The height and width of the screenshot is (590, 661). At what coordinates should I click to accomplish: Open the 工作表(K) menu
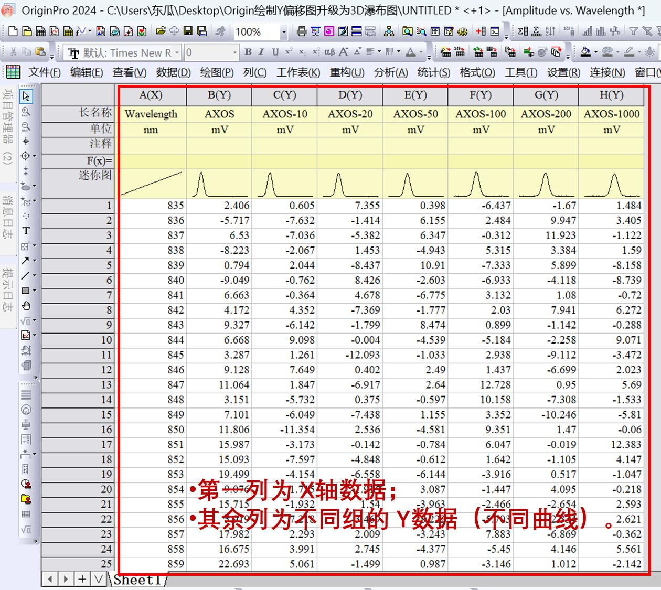click(x=298, y=72)
